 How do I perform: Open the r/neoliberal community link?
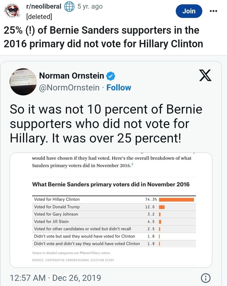point(44,6)
